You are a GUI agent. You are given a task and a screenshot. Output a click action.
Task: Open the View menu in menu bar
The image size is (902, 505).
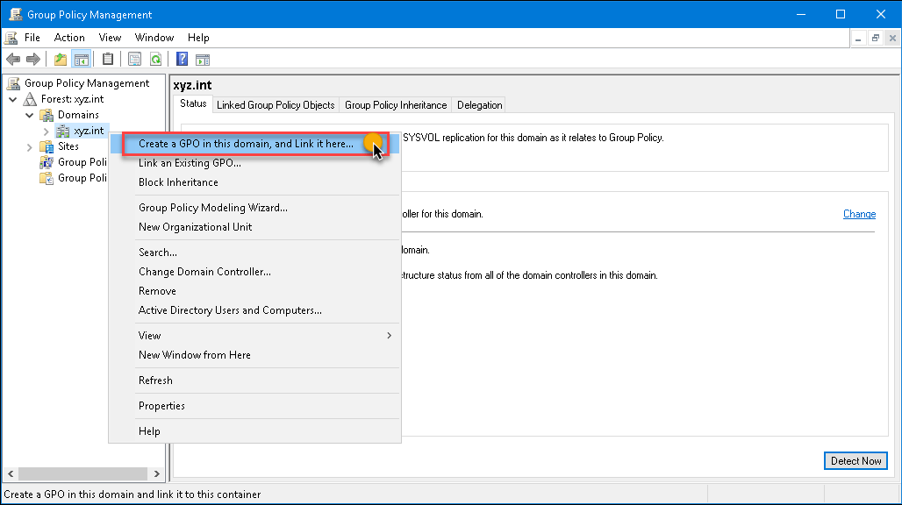(110, 38)
